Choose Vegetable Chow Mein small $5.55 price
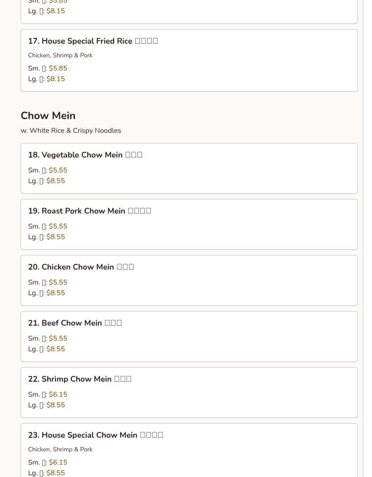This screenshot has width=372, height=477. tap(58, 170)
